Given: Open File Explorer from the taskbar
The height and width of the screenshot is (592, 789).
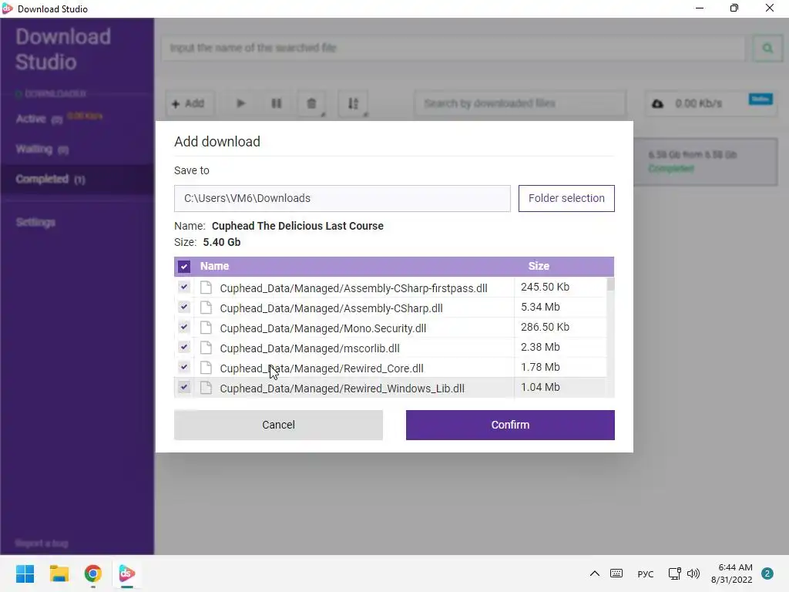Looking at the screenshot, I should [x=59, y=573].
